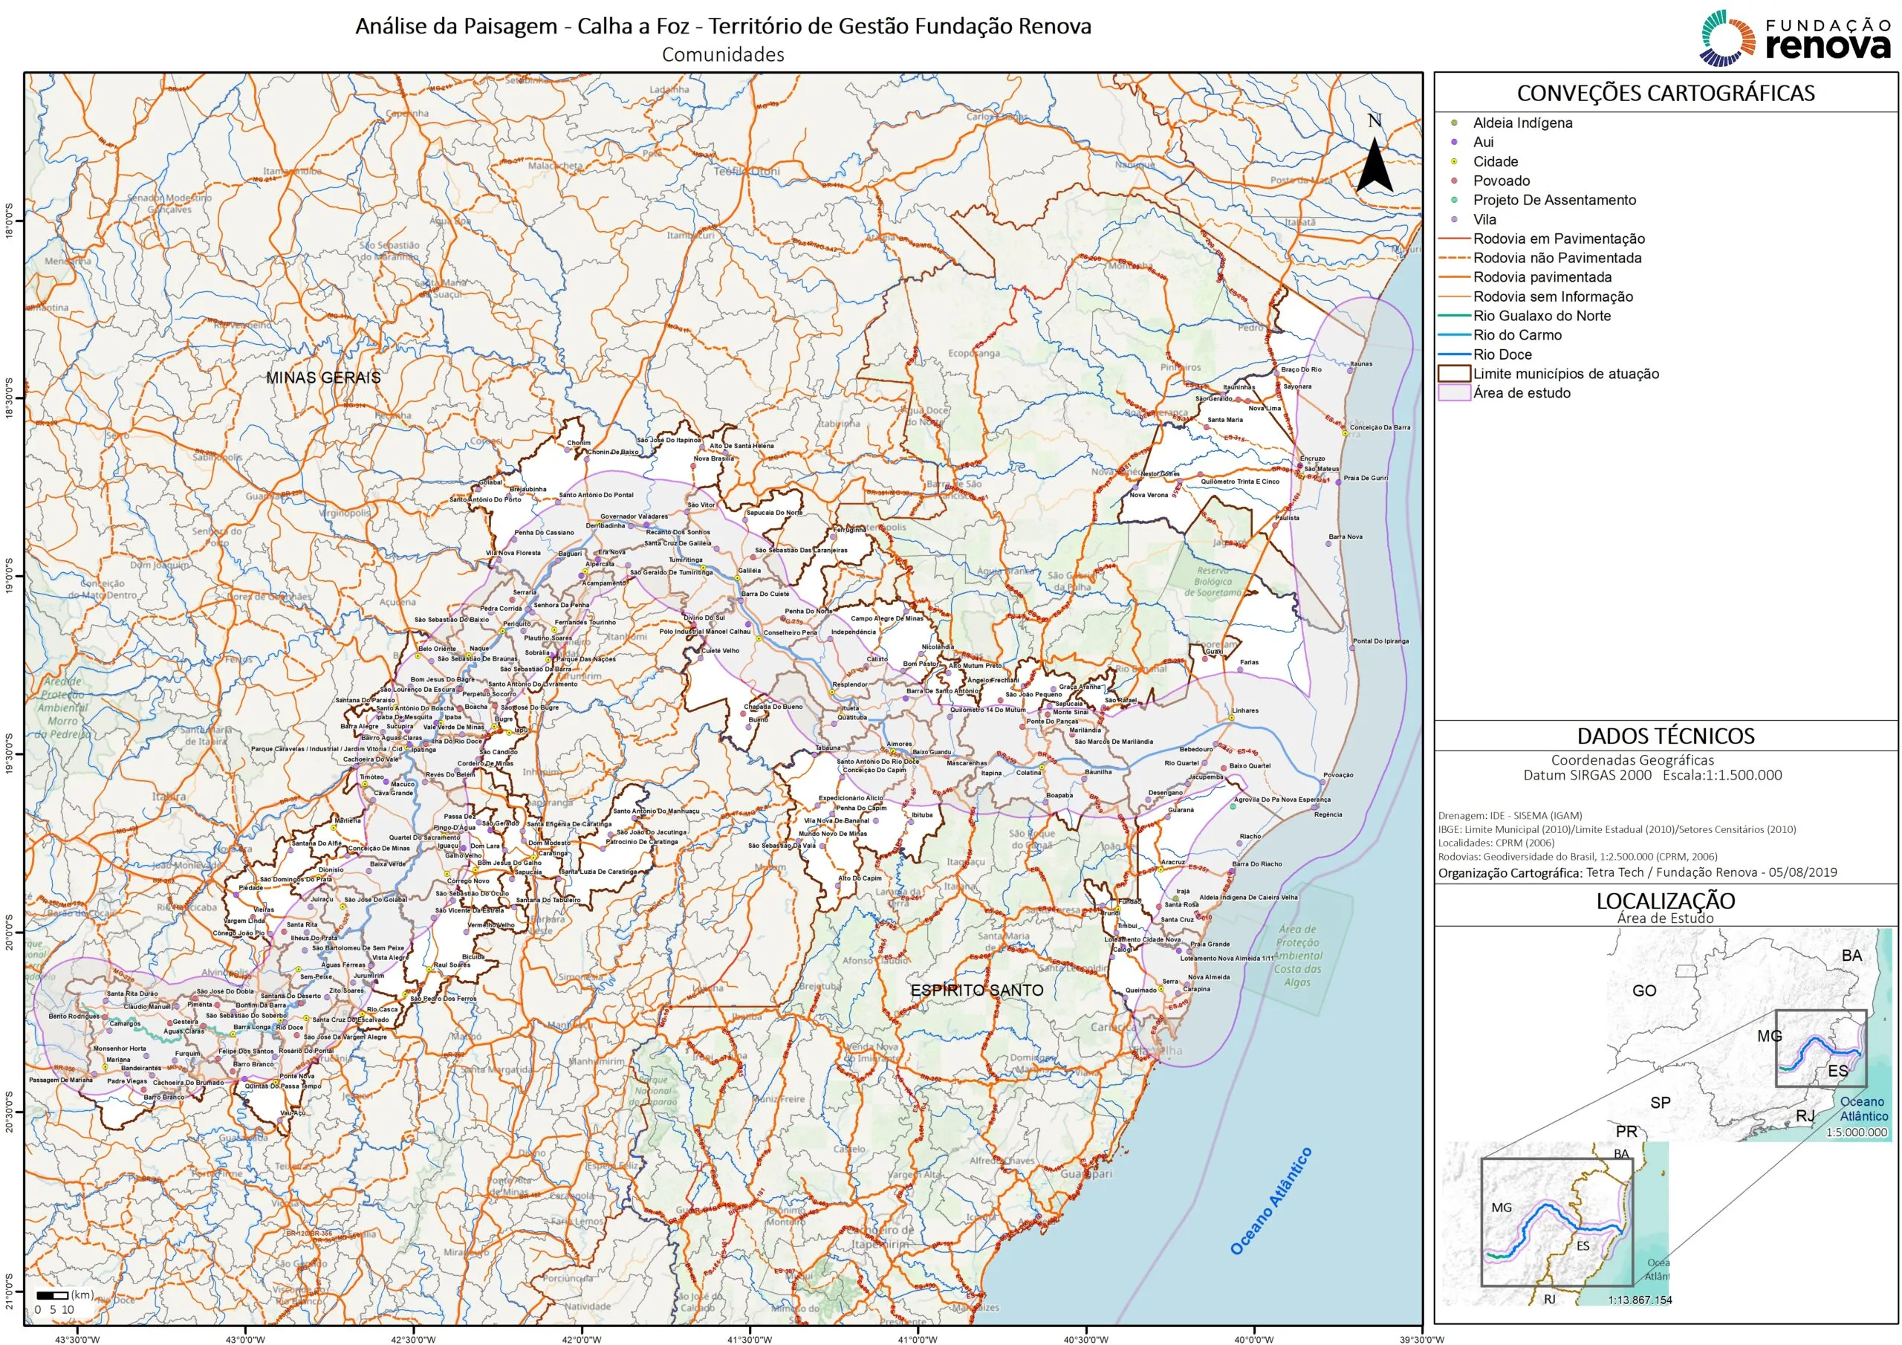Select the Povoado legend dot

tap(1454, 181)
